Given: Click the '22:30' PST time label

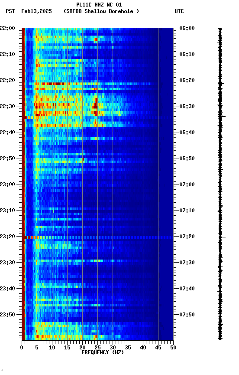Looking at the screenshot, I should pyautogui.click(x=7, y=106).
